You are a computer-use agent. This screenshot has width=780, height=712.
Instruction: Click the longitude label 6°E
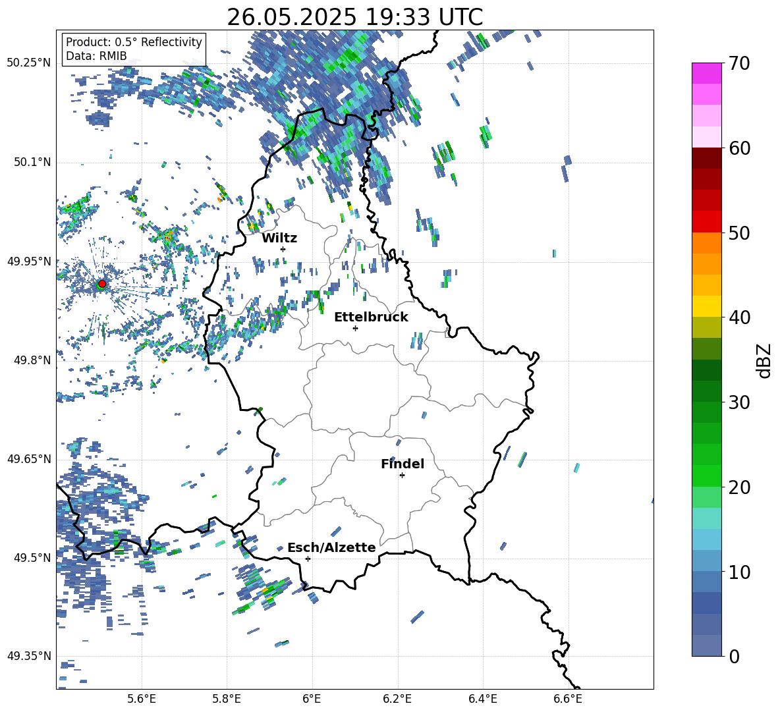312,699
